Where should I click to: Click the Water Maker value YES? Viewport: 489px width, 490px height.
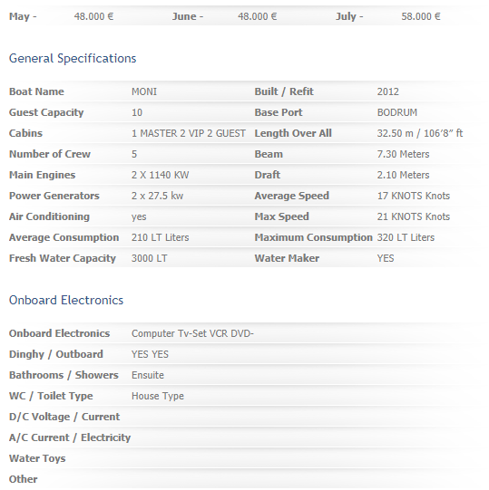386,258
